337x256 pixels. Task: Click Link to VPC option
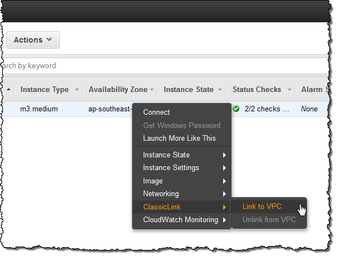(262, 207)
